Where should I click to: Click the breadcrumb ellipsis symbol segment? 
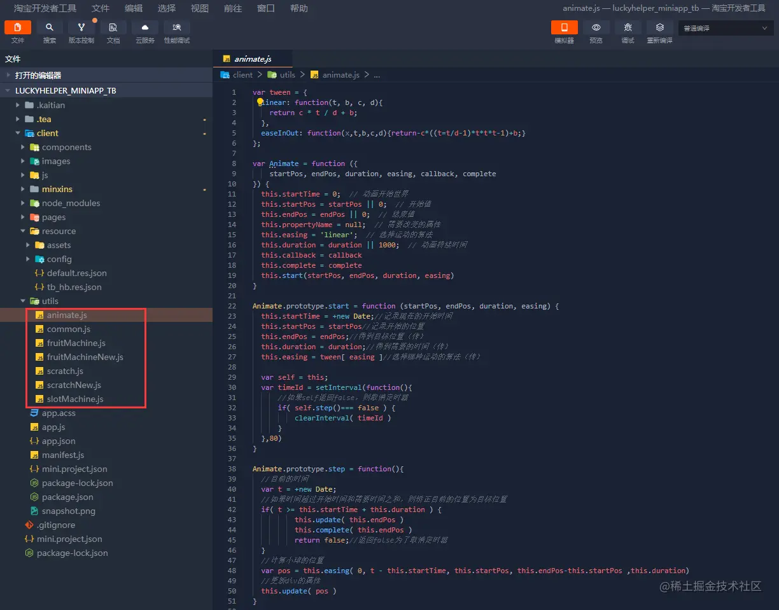click(x=377, y=75)
